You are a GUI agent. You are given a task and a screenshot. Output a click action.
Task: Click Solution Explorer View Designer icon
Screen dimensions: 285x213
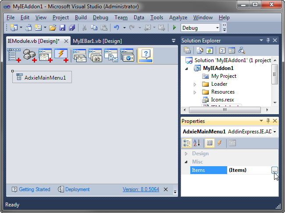tap(232, 50)
